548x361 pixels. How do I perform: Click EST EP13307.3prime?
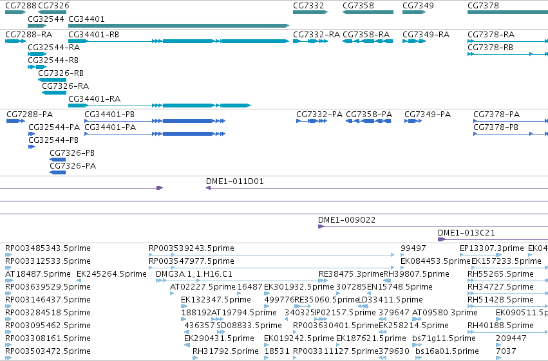(x=492, y=248)
